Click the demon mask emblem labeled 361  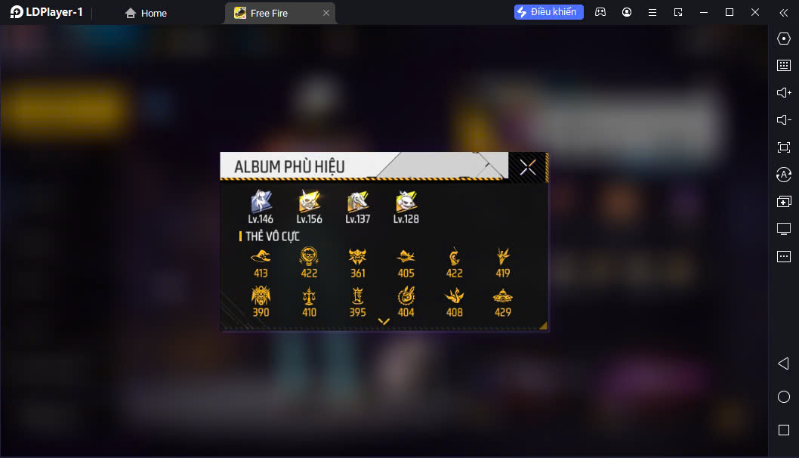point(358,256)
